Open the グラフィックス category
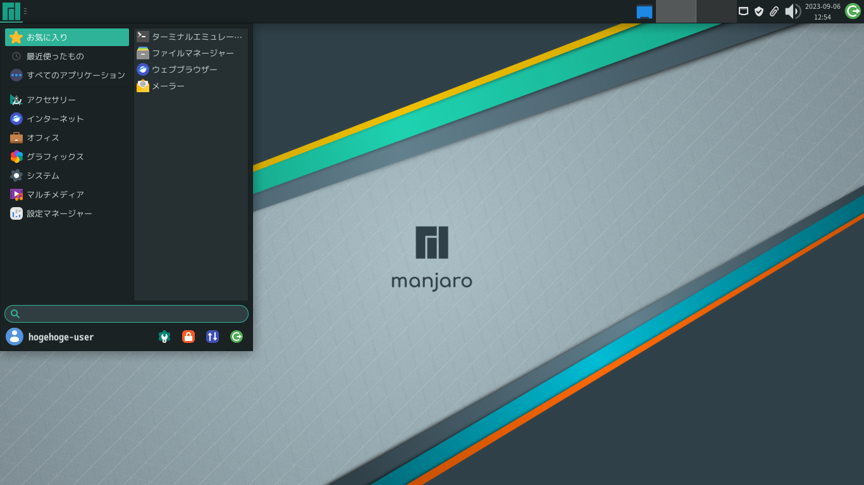The height and width of the screenshot is (485, 864). pos(67,157)
